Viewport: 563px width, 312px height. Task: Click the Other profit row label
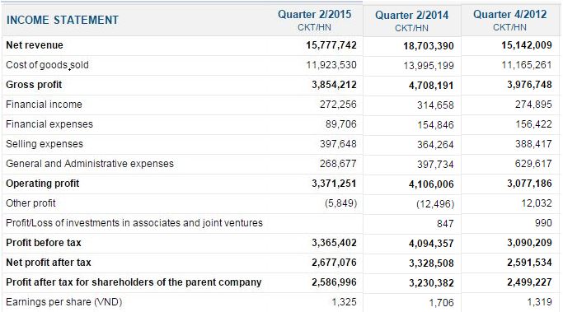(x=30, y=203)
